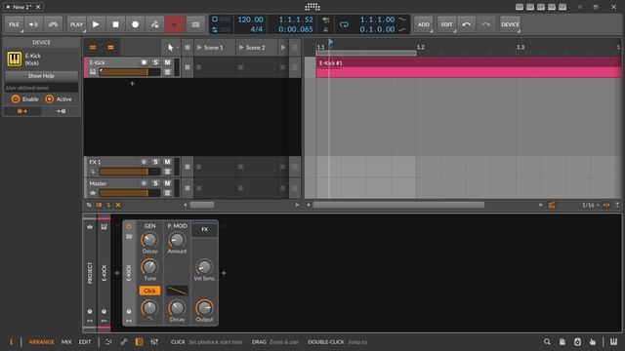
Task: Adjust the Tune knob
Action: [x=149, y=266]
